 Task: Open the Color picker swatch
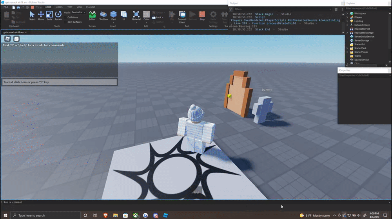pos(146,14)
